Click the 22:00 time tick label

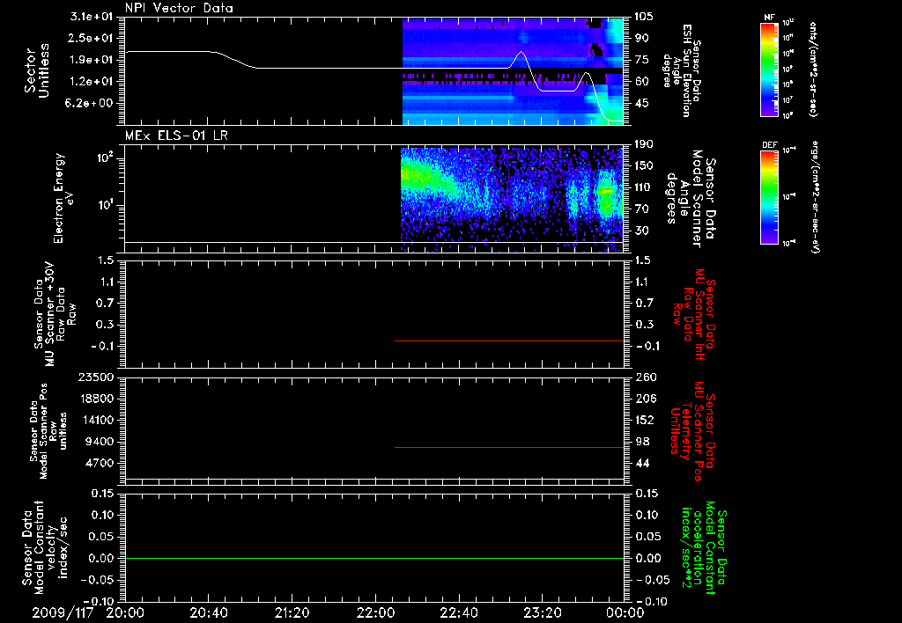375,612
